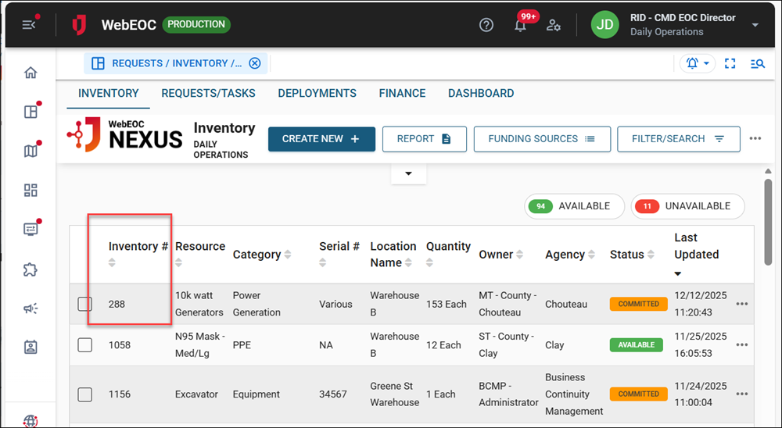Open the plugins puzzle piece icon
The height and width of the screenshot is (428, 782).
pyautogui.click(x=30, y=269)
